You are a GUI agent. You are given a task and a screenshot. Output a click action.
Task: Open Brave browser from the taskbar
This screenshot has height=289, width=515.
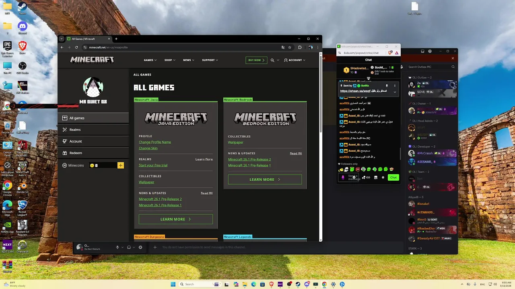point(271,284)
